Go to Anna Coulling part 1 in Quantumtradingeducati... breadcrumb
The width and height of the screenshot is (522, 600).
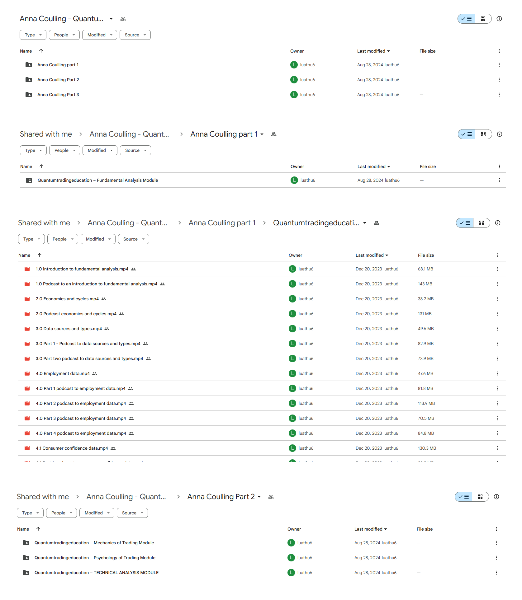point(222,223)
